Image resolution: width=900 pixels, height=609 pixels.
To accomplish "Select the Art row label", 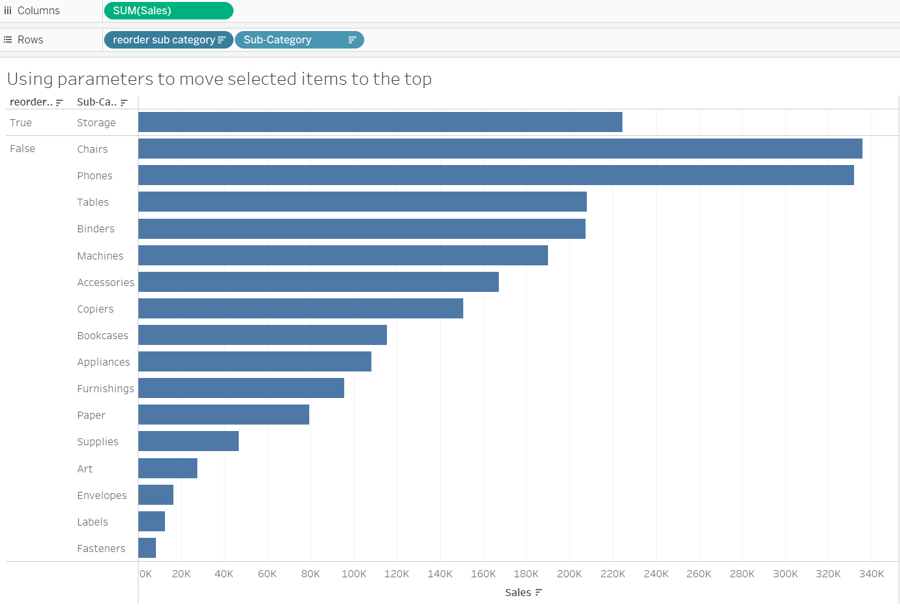I will click(x=85, y=469).
